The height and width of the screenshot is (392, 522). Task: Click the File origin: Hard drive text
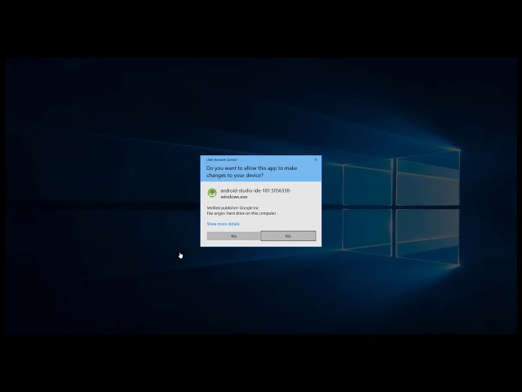(x=241, y=213)
